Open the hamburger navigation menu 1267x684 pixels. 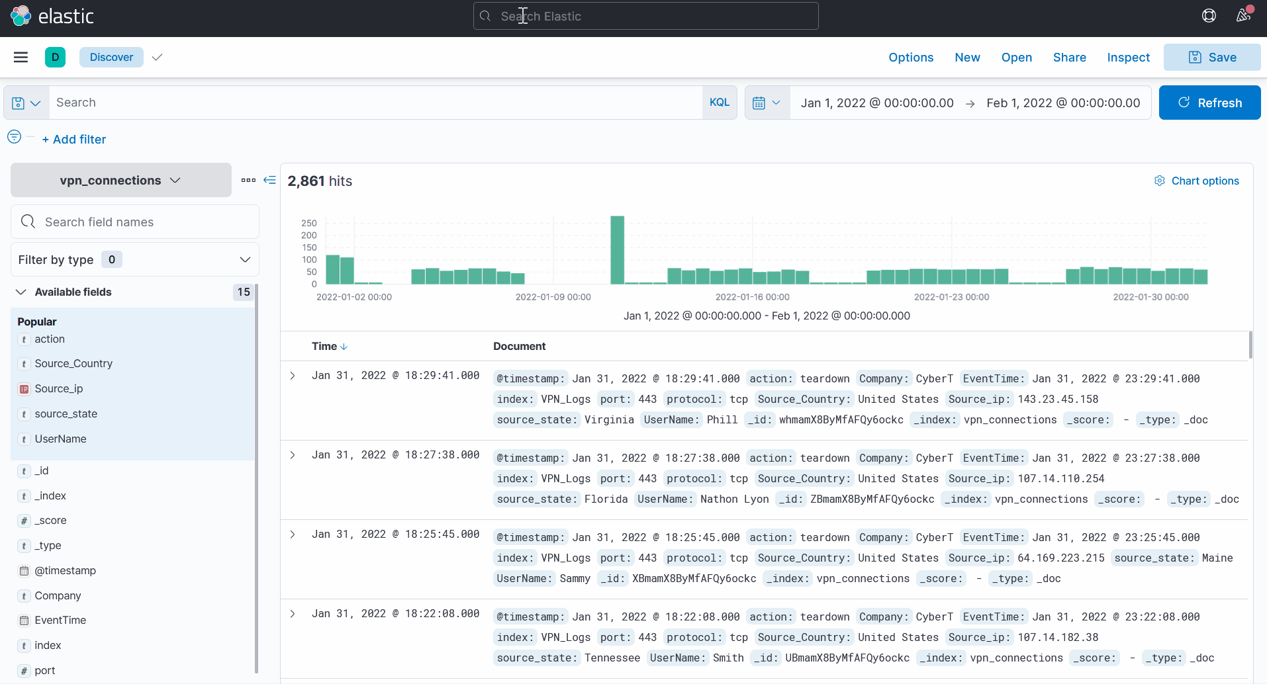coord(21,58)
